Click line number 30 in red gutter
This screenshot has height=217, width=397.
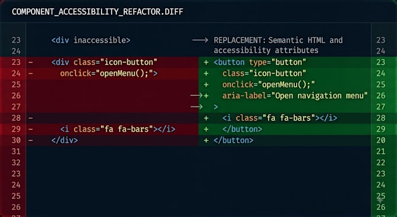pyautogui.click(x=16, y=140)
